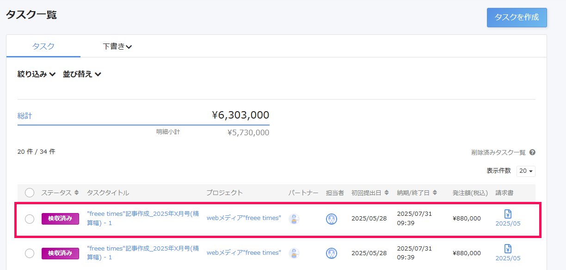Viewport: 566px width, 270px height.
Task: Expand the 並び替え sort dropdown
Action: (82, 74)
